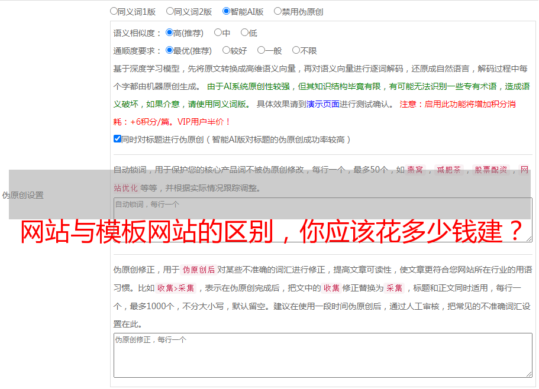
Task: Set 语义相似度 to 低
Action: (x=244, y=33)
